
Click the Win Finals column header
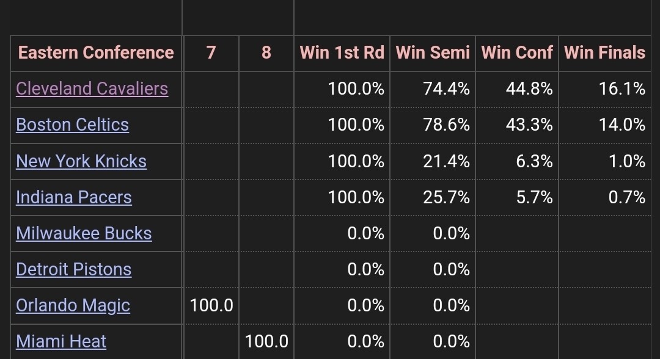point(604,53)
